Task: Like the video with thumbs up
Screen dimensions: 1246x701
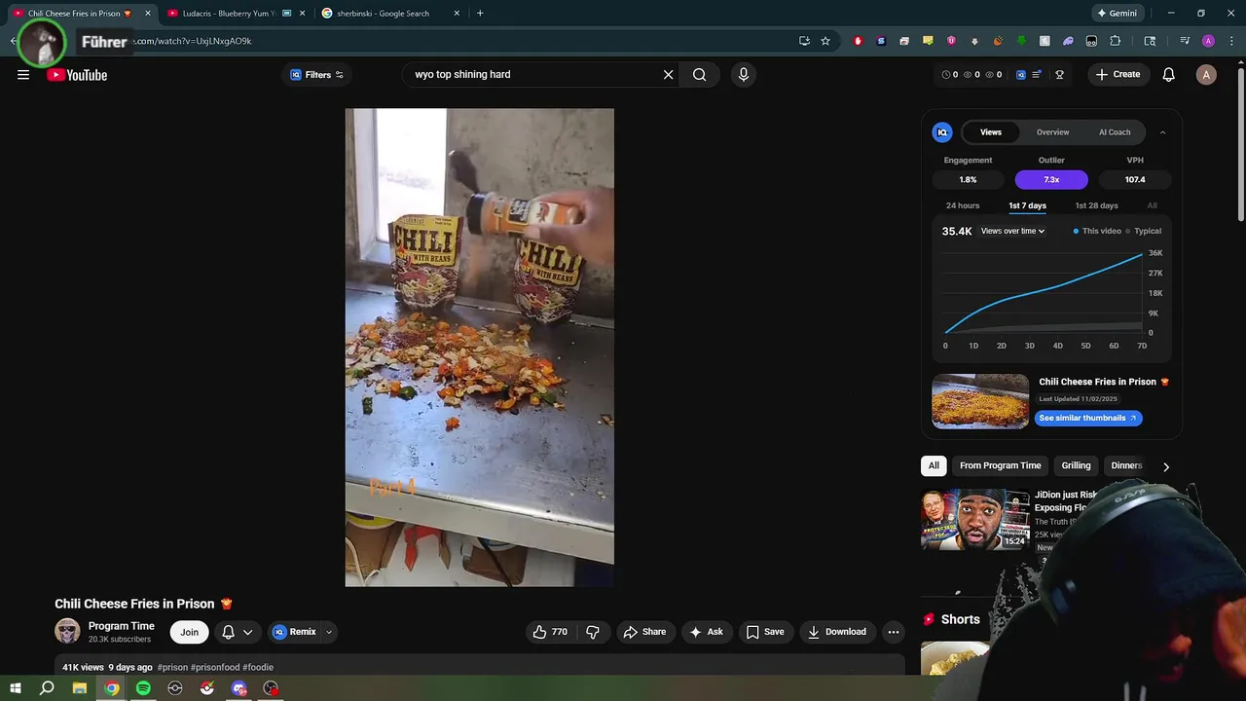Action: 550,632
